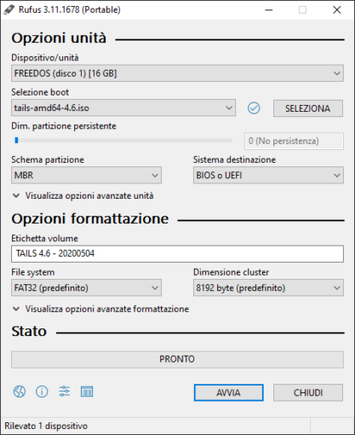Click the SELEZIONA button
This screenshot has height=435, width=355.
pos(308,108)
